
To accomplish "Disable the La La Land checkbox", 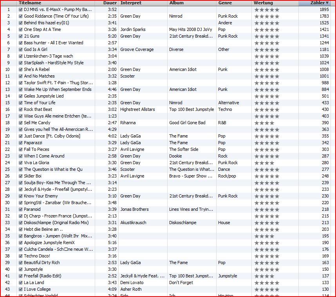I will [21, 283].
